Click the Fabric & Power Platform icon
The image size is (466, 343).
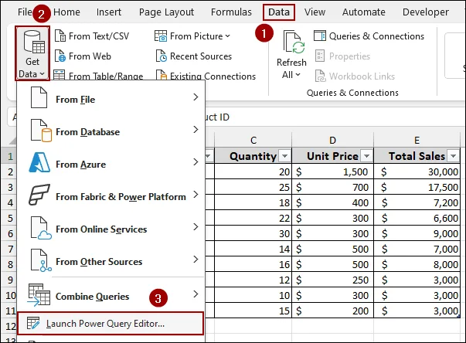(x=39, y=195)
